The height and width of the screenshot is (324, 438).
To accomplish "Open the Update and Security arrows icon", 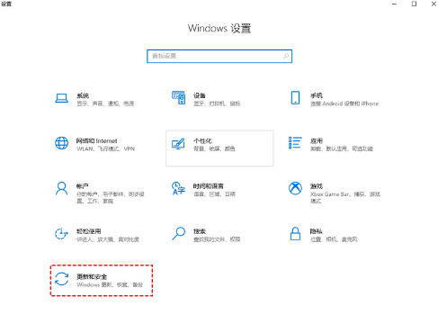I will pyautogui.click(x=62, y=279).
